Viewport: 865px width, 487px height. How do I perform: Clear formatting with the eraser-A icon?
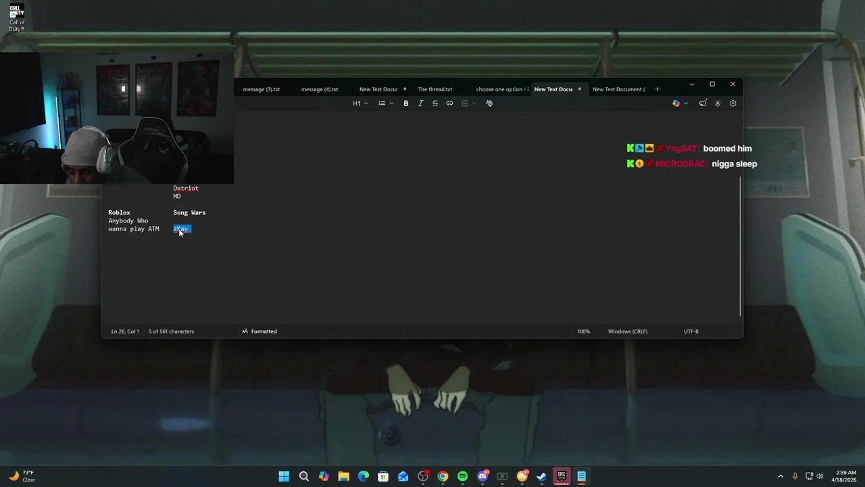pyautogui.click(x=489, y=103)
